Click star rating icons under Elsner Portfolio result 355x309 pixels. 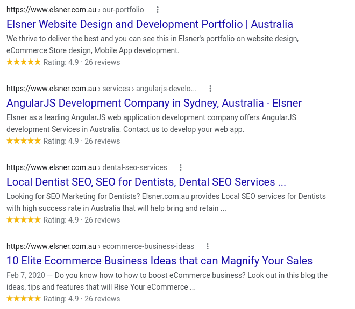coord(24,62)
